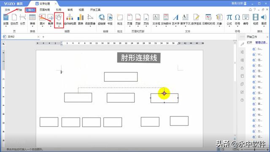Insert numbering (编号)
This screenshot has height=152, width=270.
[246, 19]
